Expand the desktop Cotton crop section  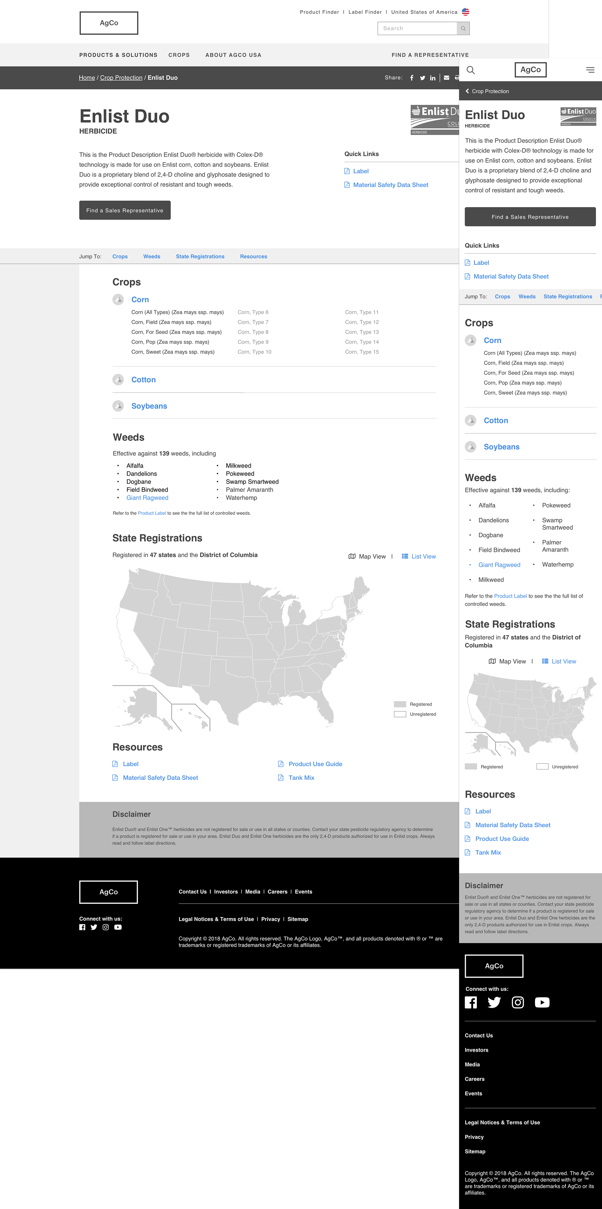click(144, 380)
